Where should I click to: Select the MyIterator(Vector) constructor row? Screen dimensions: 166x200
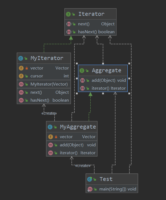pyautogui.click(x=49, y=84)
